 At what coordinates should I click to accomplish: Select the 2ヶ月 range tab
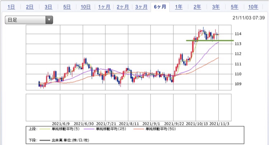point(123,7)
